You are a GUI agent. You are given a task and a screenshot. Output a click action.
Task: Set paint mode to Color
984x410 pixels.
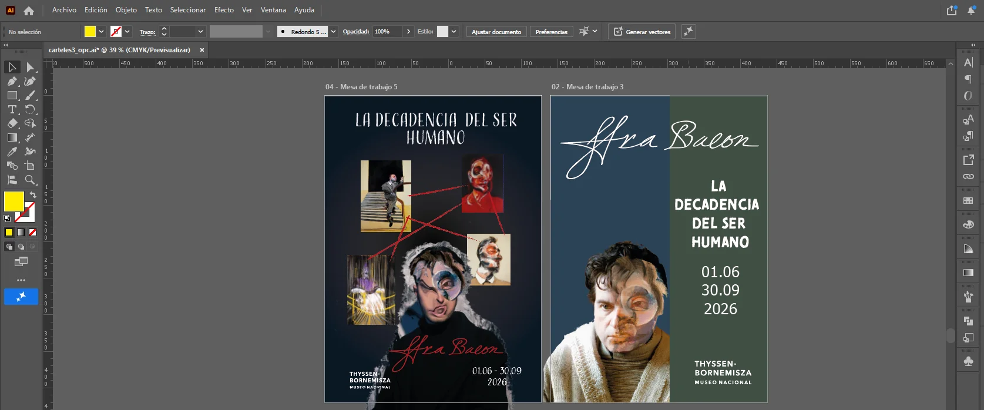pos(9,233)
